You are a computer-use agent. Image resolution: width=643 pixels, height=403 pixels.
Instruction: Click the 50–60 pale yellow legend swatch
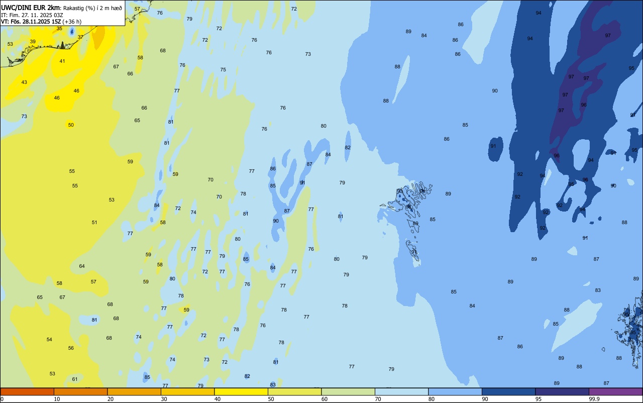294,391
